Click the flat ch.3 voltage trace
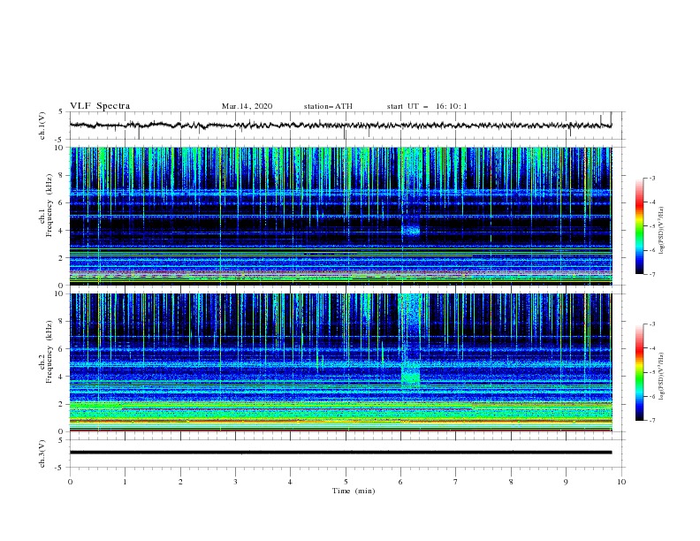 click(340, 453)
